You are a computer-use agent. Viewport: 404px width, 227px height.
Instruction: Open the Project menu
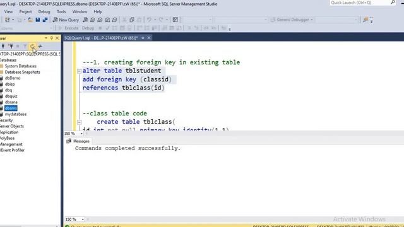tap(25, 11)
